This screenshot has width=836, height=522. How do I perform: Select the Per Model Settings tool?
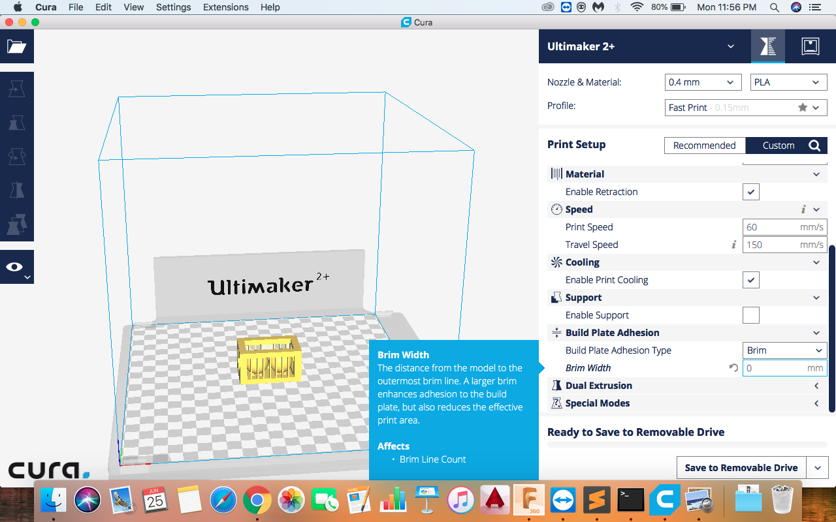(x=16, y=224)
